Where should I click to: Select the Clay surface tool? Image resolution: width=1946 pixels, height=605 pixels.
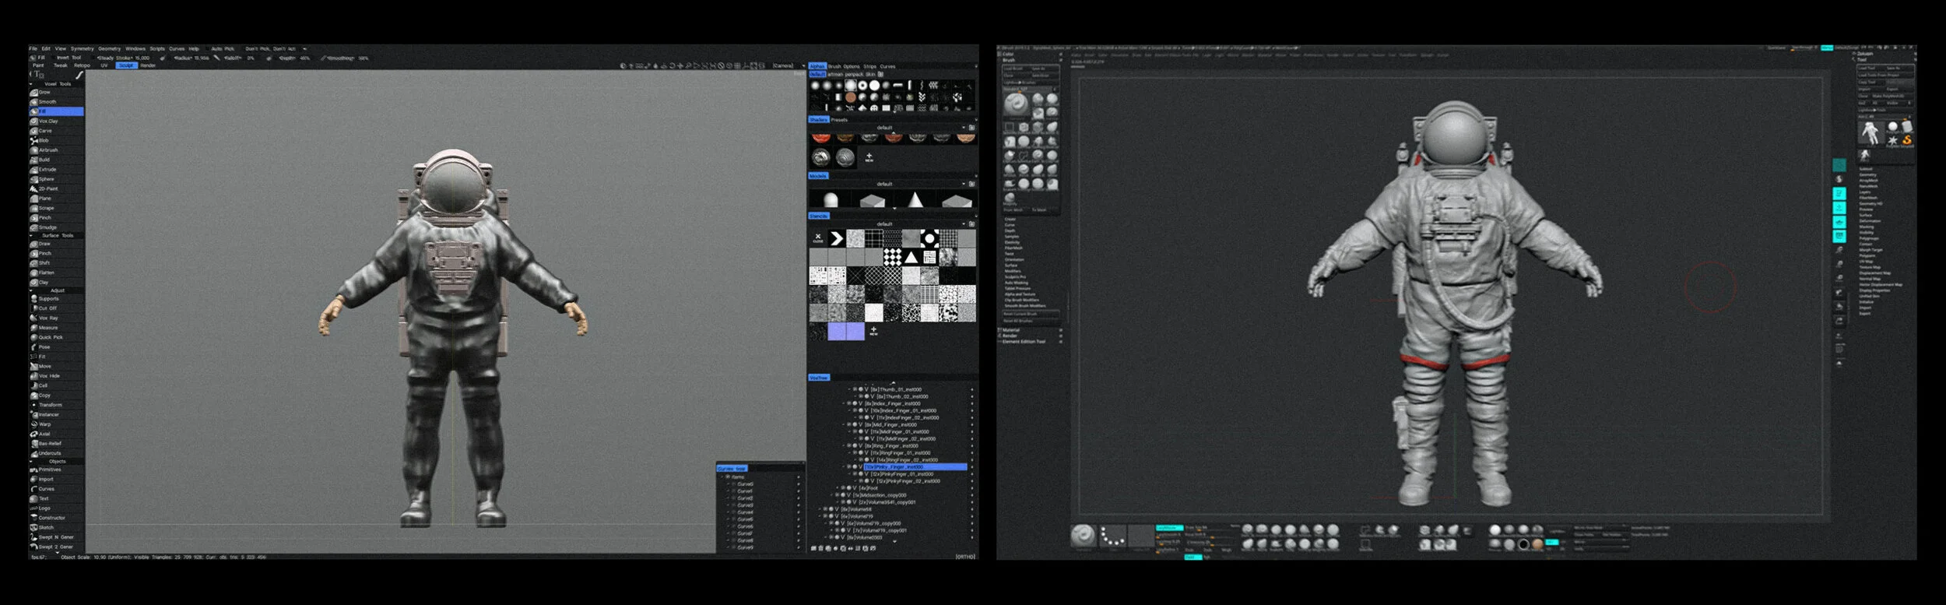pyautogui.click(x=56, y=282)
